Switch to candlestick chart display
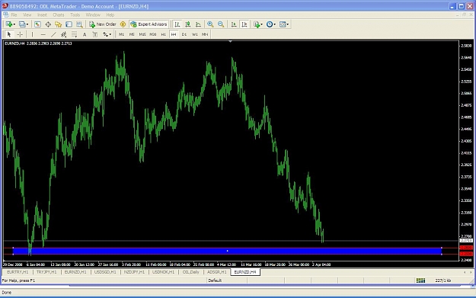The height and width of the screenshot is (298, 476). [x=188, y=24]
